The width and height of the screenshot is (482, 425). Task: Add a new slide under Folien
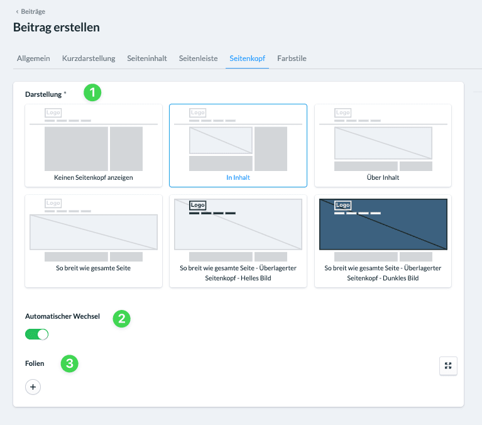tap(33, 387)
